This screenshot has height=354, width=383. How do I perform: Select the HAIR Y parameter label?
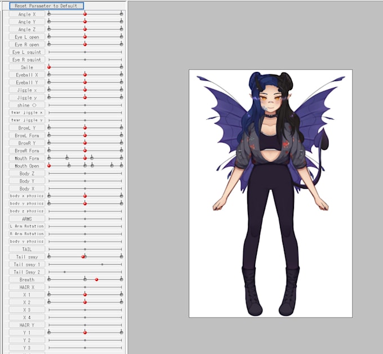27,325
